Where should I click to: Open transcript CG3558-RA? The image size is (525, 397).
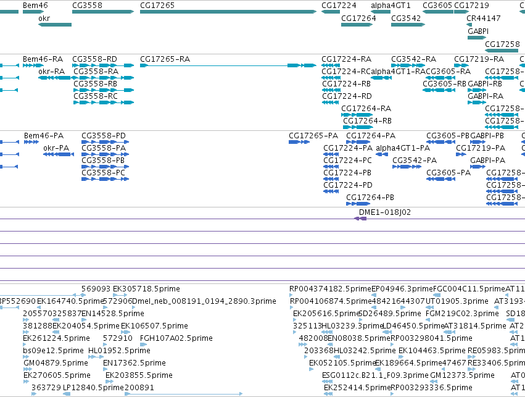click(x=96, y=72)
